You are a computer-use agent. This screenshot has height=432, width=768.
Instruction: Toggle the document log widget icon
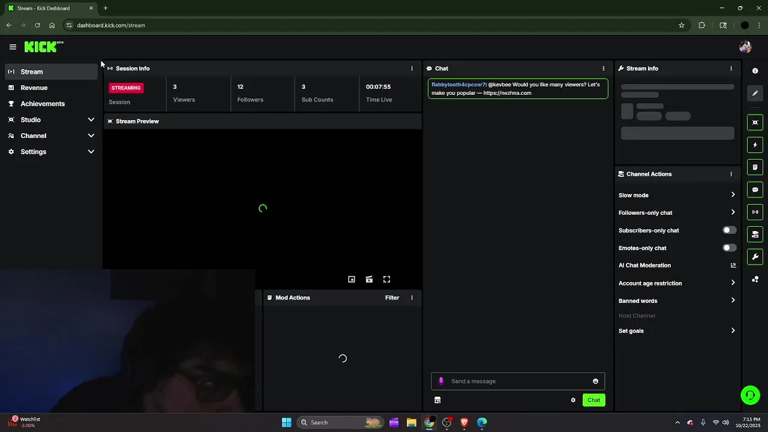point(755,167)
